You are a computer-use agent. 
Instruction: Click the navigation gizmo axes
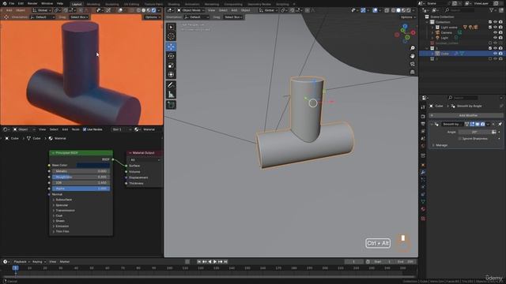pyautogui.click(x=405, y=33)
